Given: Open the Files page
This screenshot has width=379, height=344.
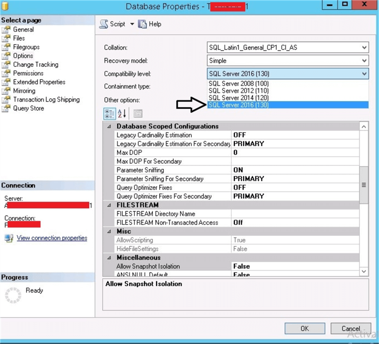Looking at the screenshot, I should pyautogui.click(x=19, y=38).
